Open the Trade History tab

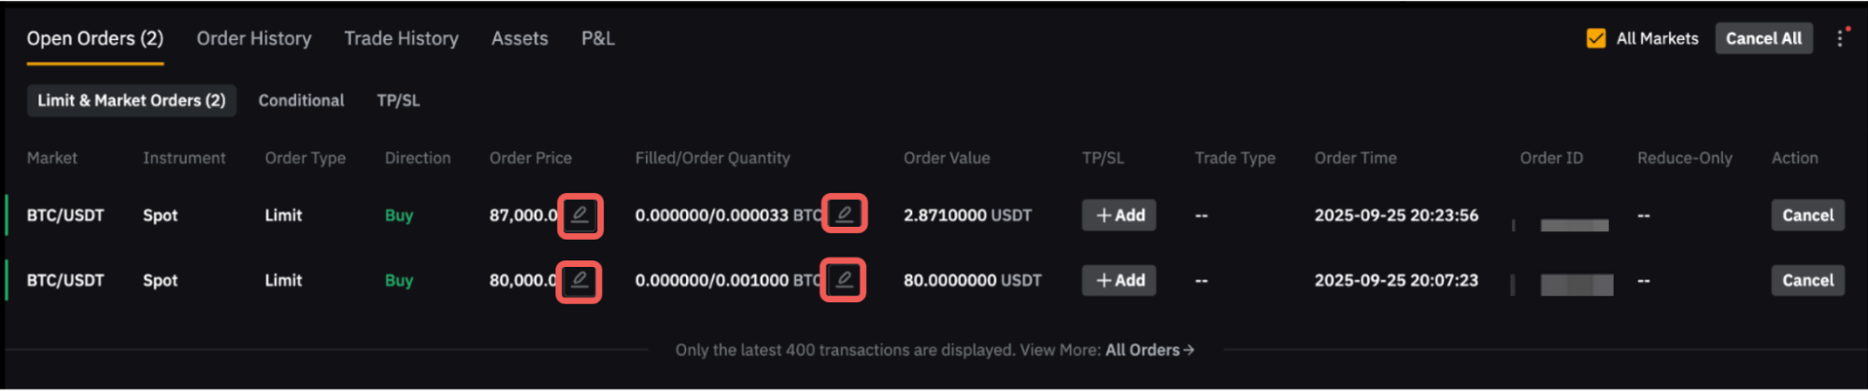tap(401, 38)
